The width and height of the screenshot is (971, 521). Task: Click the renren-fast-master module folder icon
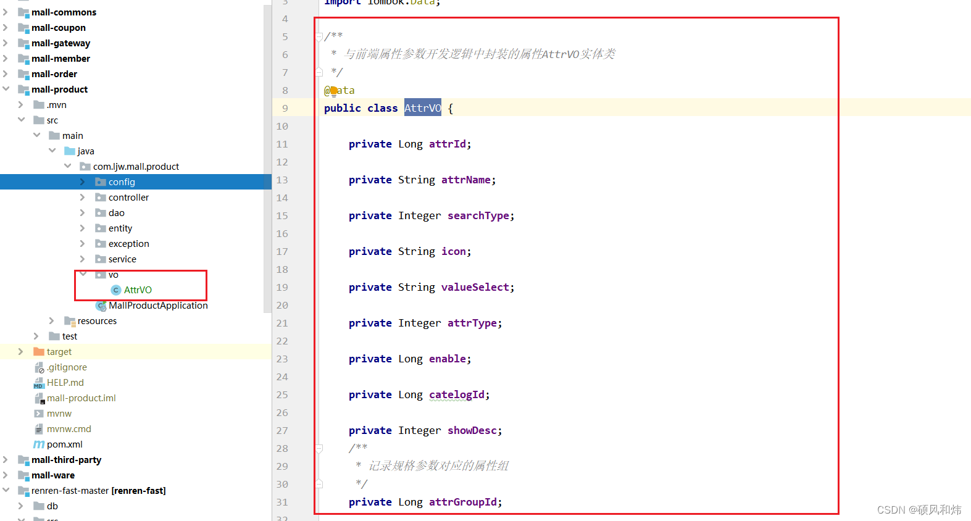[x=23, y=491]
